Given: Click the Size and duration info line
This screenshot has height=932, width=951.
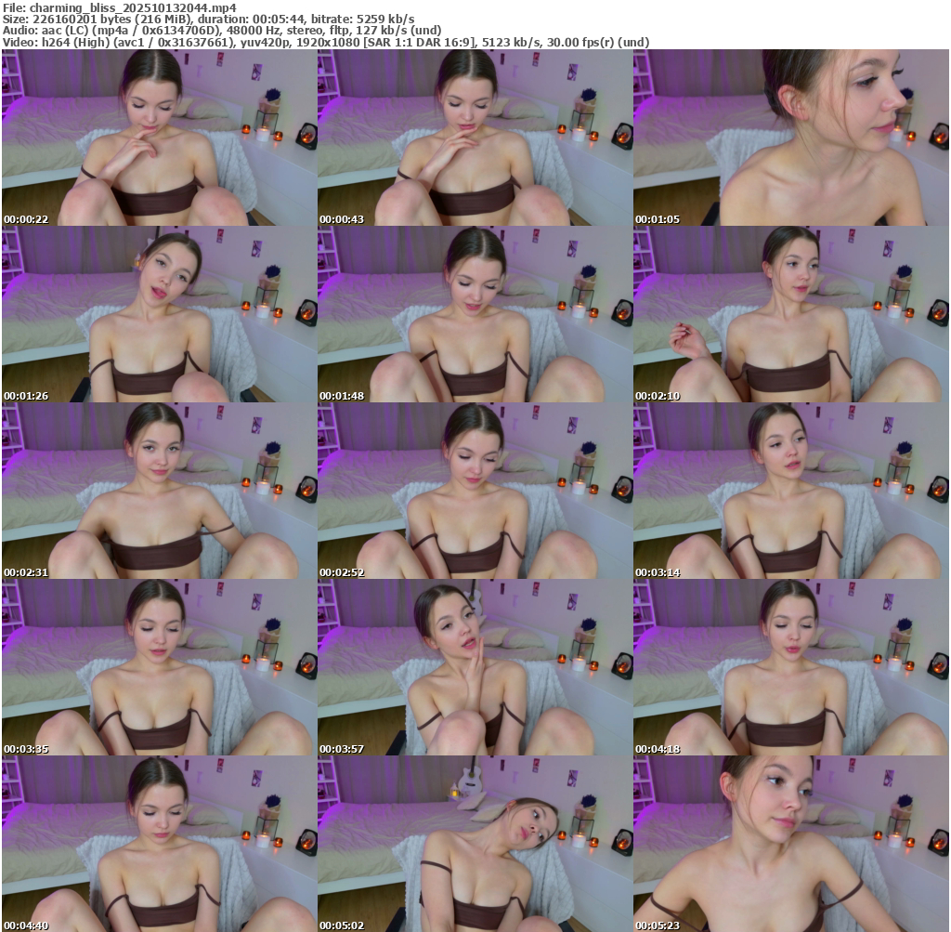Looking at the screenshot, I should (209, 19).
